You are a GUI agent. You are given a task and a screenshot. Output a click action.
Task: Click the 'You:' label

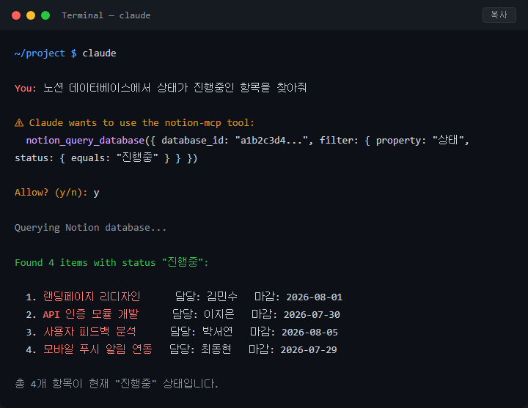[26, 88]
